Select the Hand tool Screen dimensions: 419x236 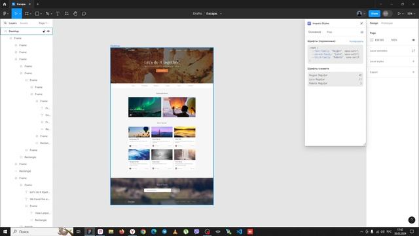(75, 13)
